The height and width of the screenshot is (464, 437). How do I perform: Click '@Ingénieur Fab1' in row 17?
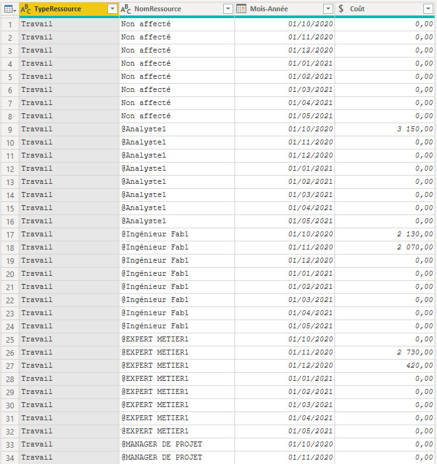[155, 234]
